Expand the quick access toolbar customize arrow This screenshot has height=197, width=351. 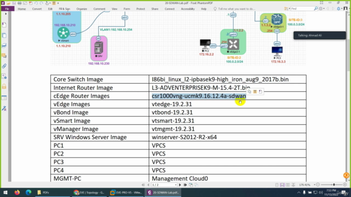pos(58,3)
